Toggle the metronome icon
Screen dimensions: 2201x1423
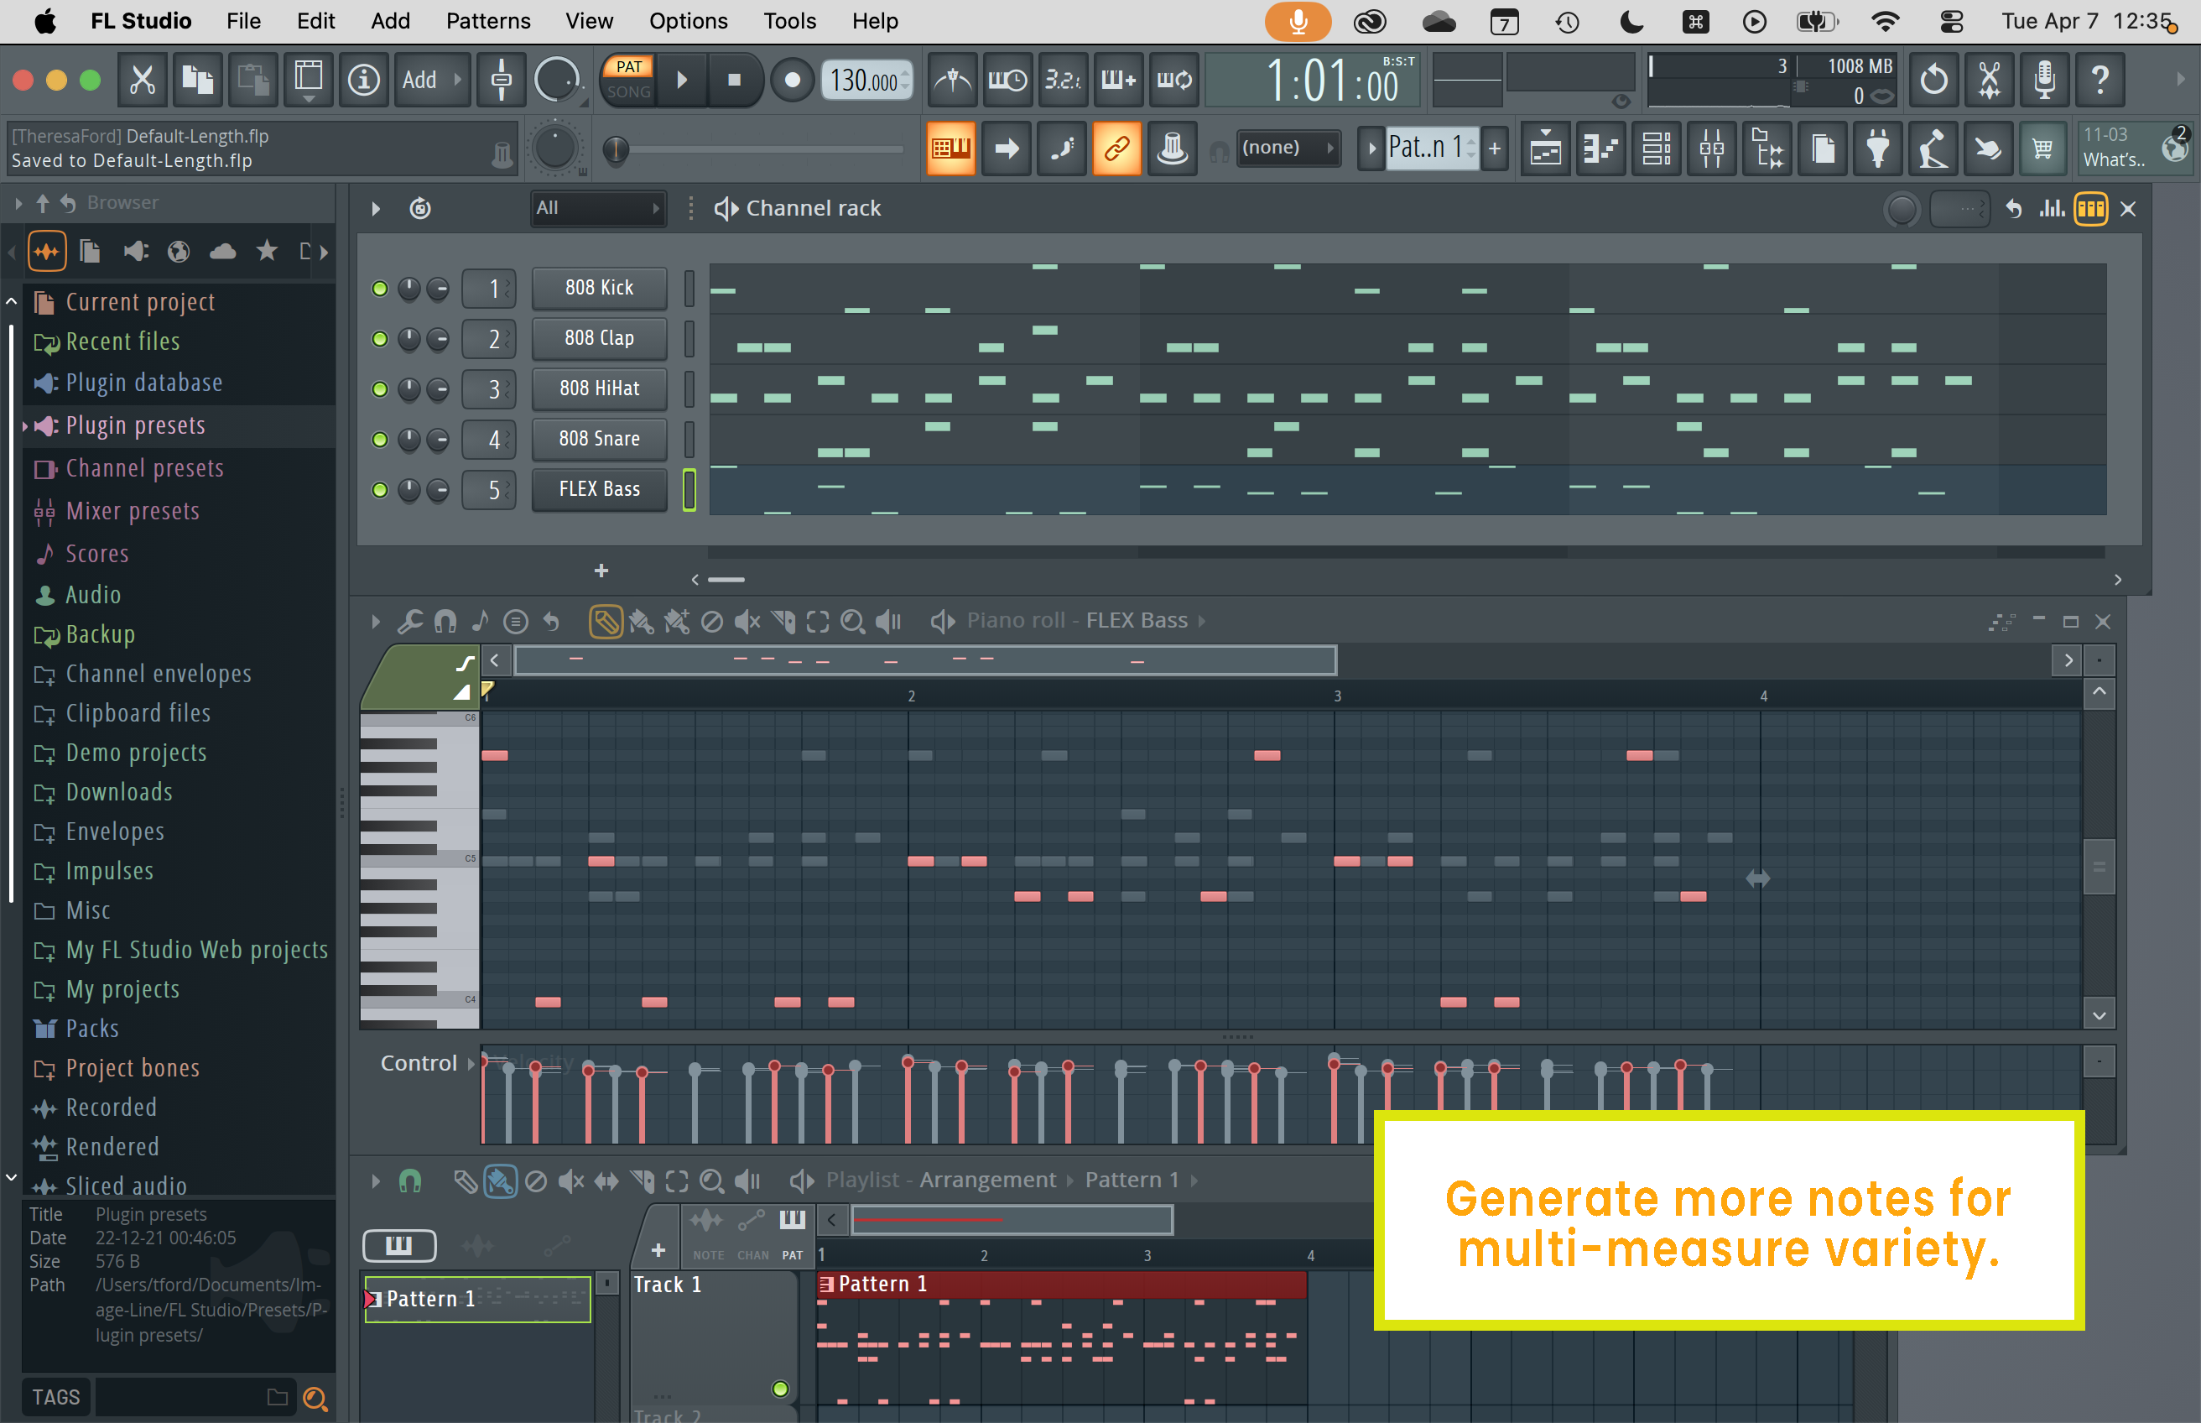click(952, 80)
